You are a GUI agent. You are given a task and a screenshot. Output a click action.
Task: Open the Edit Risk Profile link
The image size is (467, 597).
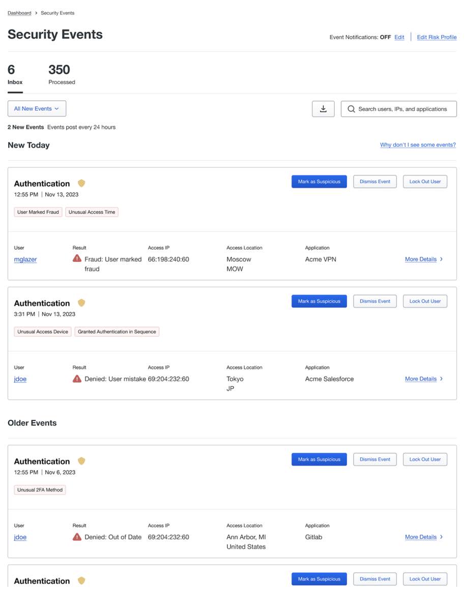436,37
